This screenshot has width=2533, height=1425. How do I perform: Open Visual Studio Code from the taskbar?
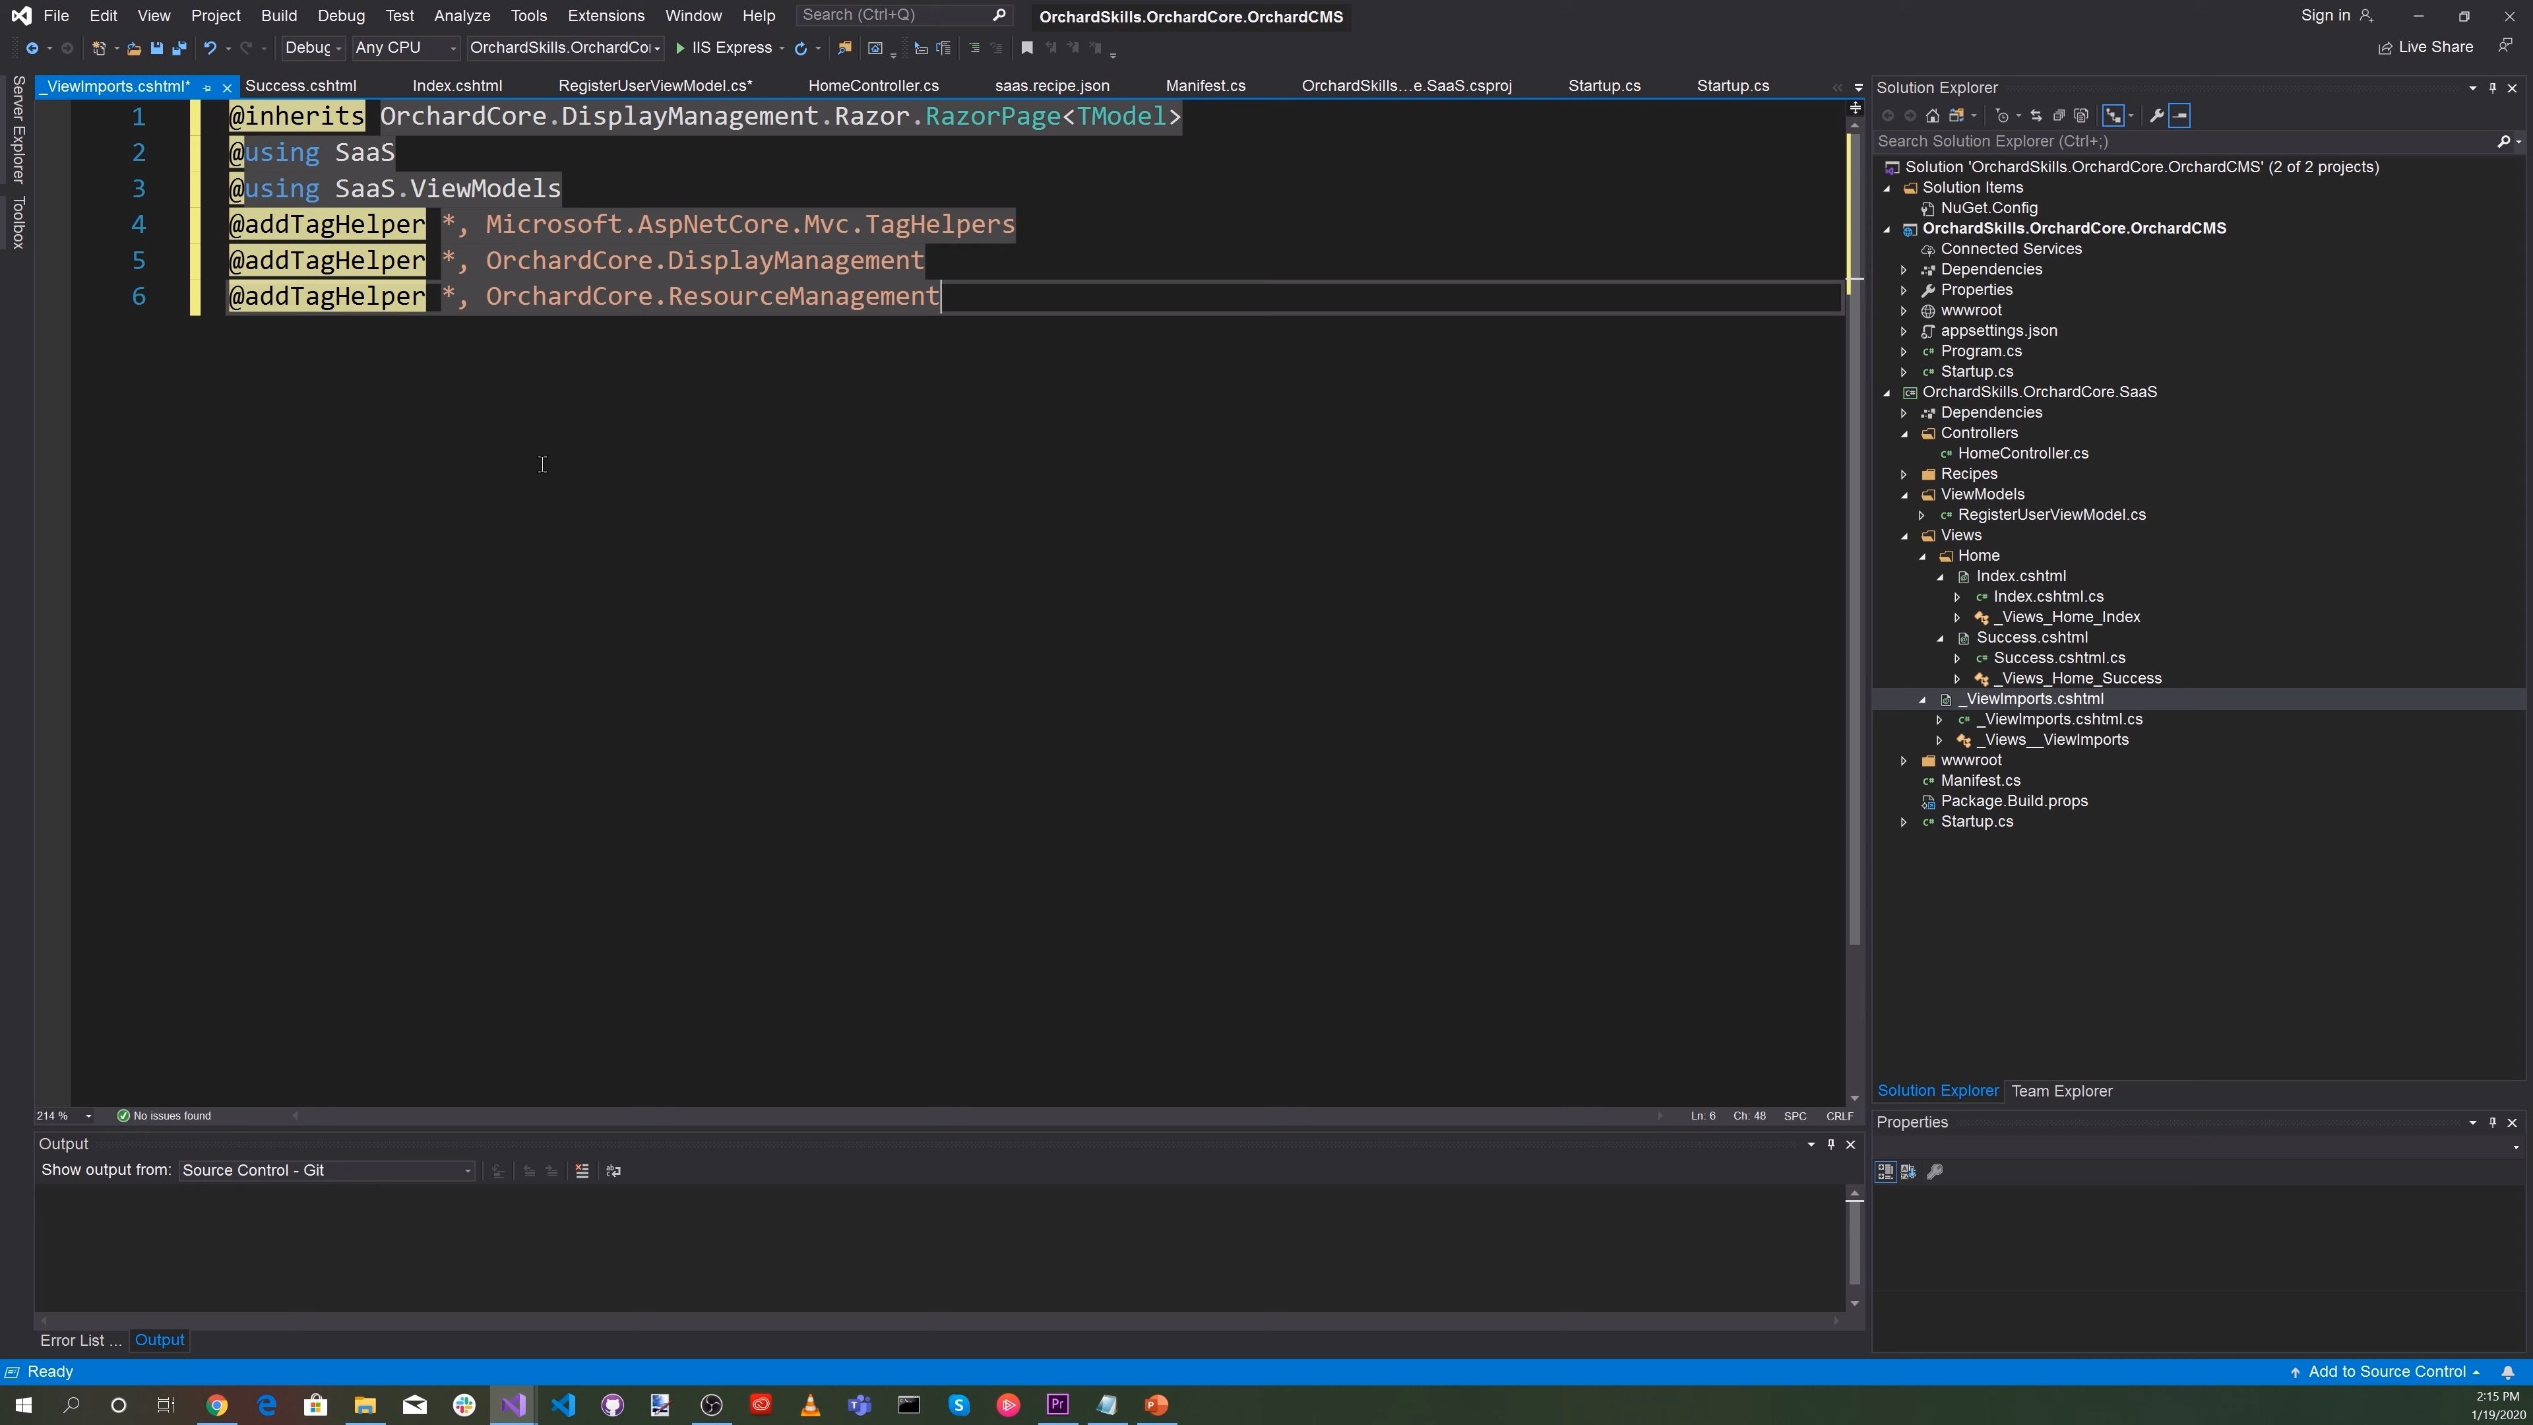(x=563, y=1405)
